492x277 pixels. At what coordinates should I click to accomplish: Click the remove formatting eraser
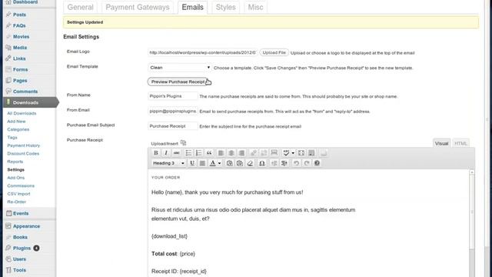(x=250, y=163)
